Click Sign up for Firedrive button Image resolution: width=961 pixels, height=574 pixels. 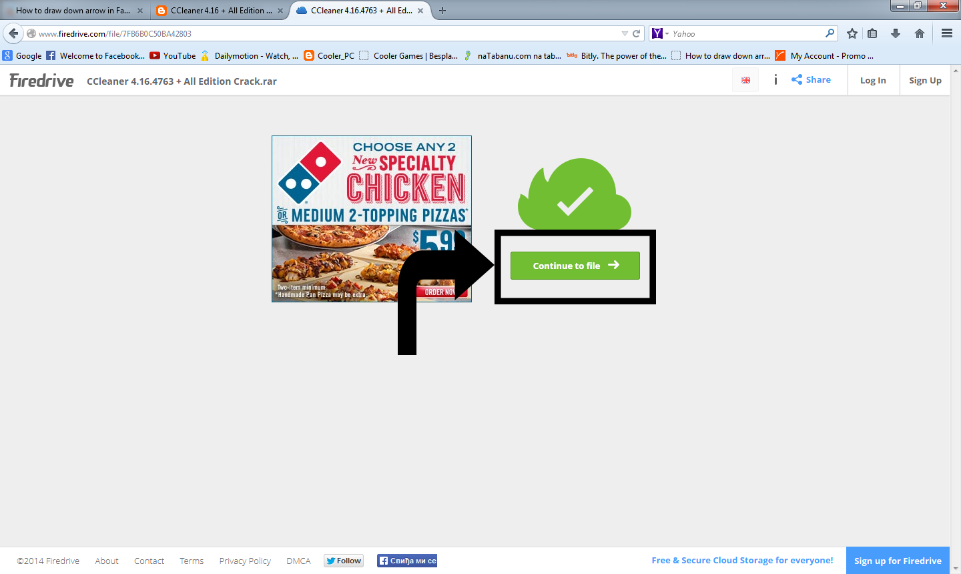pyautogui.click(x=898, y=561)
